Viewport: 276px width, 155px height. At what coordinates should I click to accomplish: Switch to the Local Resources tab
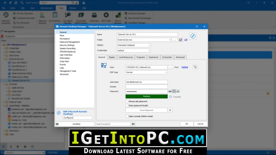126,57
